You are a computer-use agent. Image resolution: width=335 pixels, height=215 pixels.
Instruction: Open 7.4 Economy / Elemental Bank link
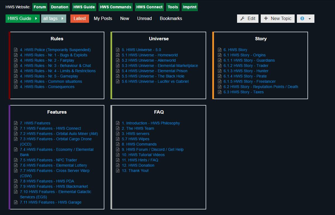click(57, 152)
